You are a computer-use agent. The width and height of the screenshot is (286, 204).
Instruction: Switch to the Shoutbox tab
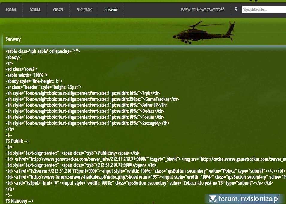[x=84, y=10]
